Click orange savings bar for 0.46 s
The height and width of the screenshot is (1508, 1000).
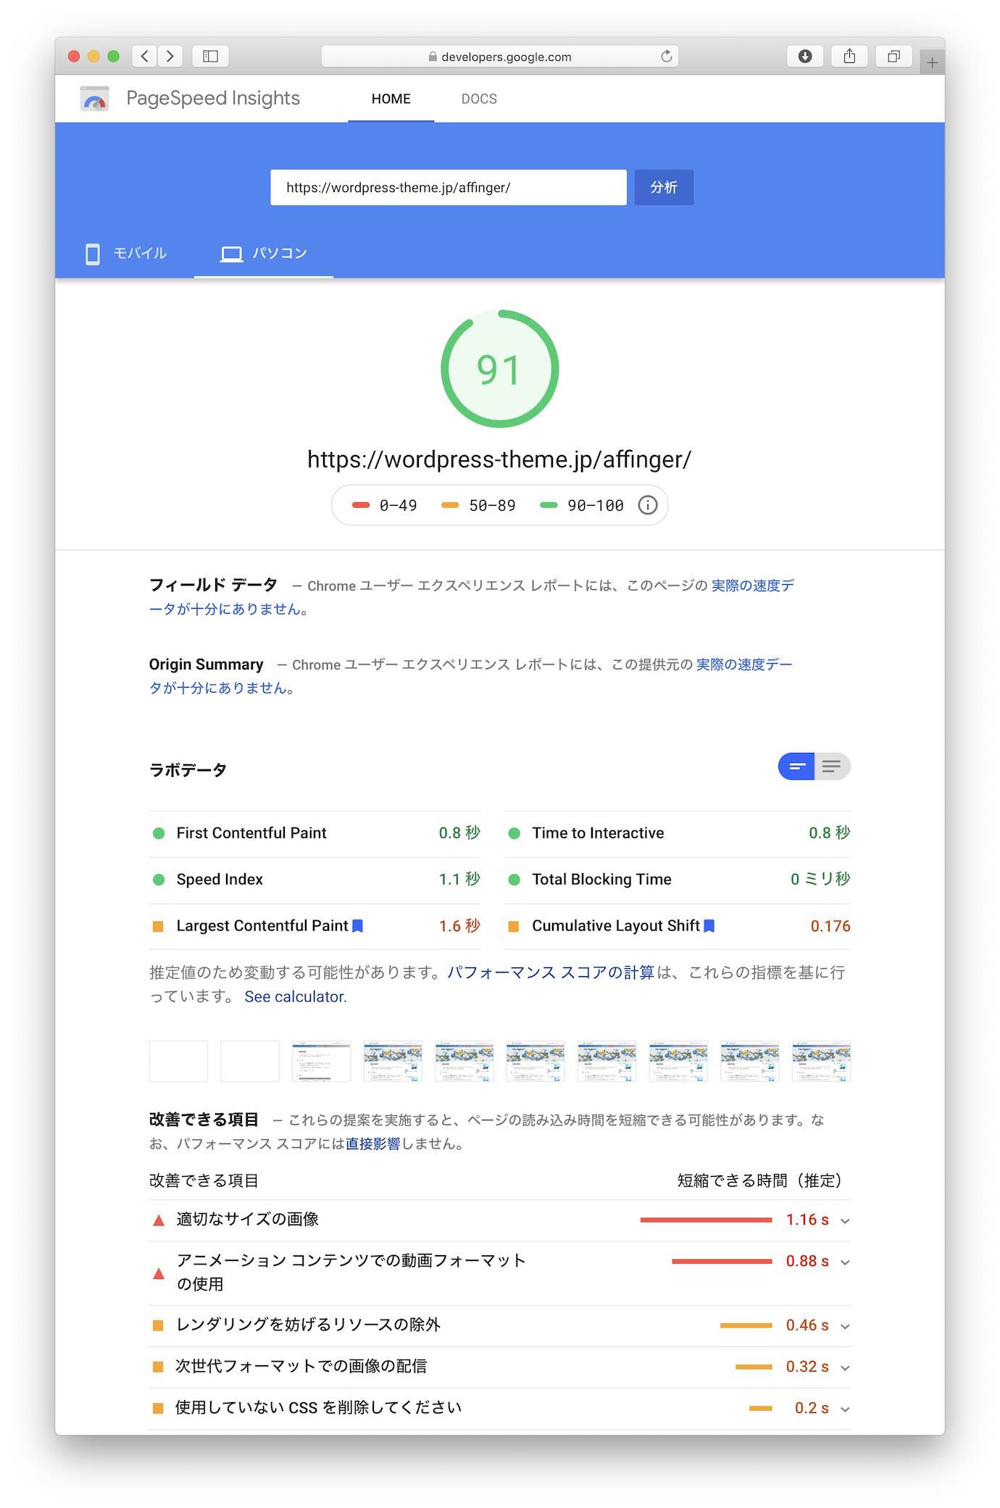[x=746, y=1325]
